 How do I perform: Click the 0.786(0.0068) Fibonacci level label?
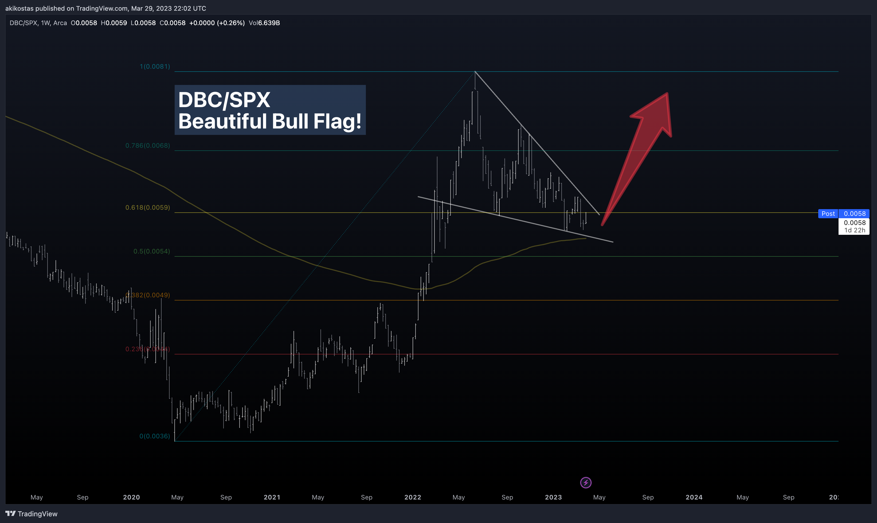click(148, 146)
